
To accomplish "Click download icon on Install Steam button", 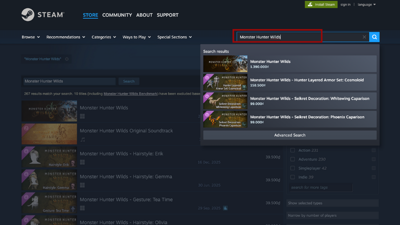I will (x=310, y=4).
